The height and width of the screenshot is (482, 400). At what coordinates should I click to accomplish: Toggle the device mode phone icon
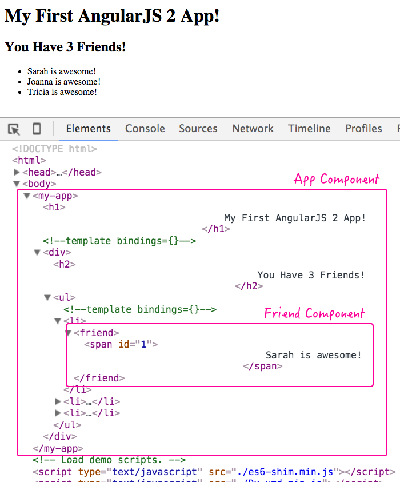tap(37, 129)
